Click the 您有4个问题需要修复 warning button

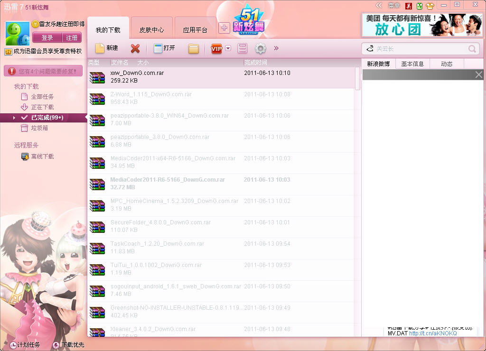pyautogui.click(x=43, y=71)
